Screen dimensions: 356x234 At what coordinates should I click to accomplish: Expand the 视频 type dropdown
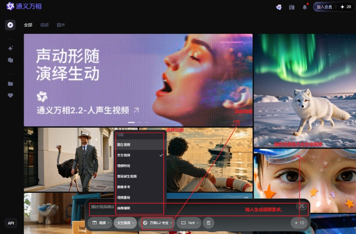coord(101,223)
